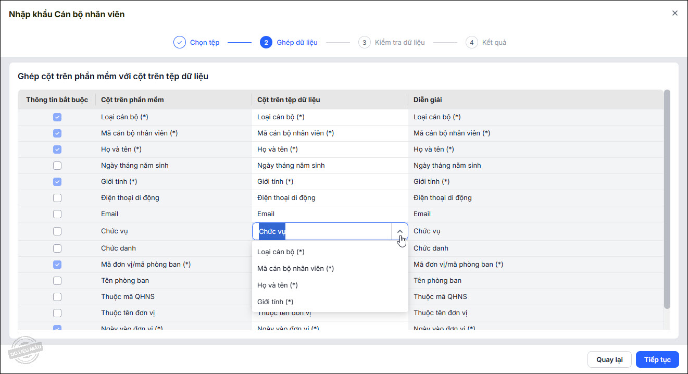This screenshot has height=374, width=688.
Task: Click the step 4 numbered circle icon
Action: [472, 43]
